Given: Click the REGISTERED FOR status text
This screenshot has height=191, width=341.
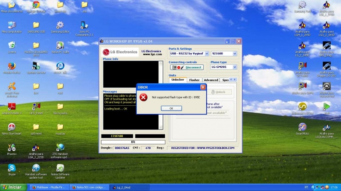Looking at the screenshot, I should pyautogui.click(x=203, y=148).
